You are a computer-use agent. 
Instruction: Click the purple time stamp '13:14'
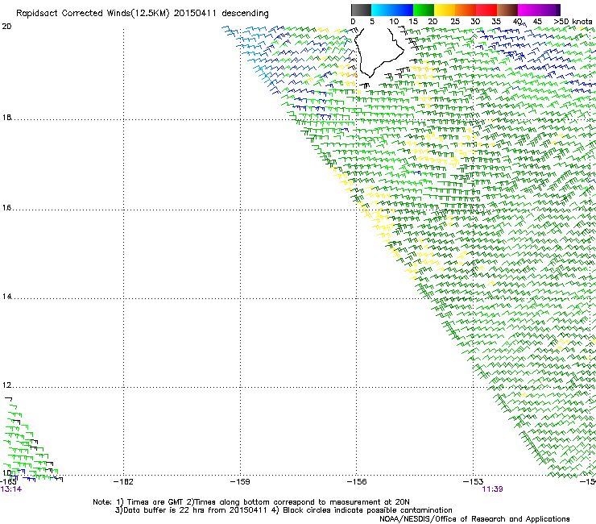point(11,489)
